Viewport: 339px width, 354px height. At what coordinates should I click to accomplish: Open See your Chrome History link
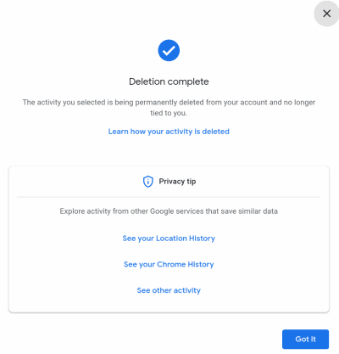(169, 264)
